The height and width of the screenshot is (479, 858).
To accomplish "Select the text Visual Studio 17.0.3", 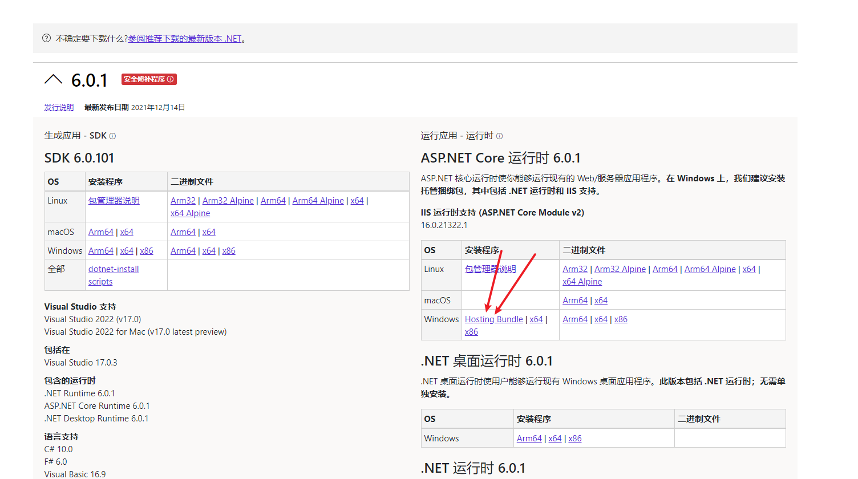I will point(81,363).
